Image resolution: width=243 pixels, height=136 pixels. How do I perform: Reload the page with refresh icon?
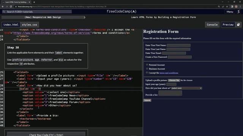point(11,7)
